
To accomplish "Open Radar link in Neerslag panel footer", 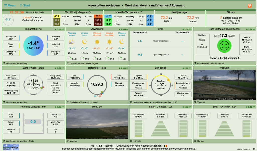I will (x=32, y=141).
